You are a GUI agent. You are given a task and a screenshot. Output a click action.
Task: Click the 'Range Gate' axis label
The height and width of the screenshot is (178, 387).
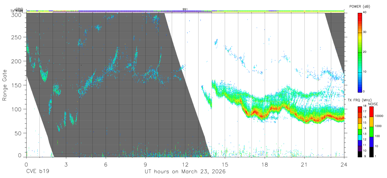[5, 85]
